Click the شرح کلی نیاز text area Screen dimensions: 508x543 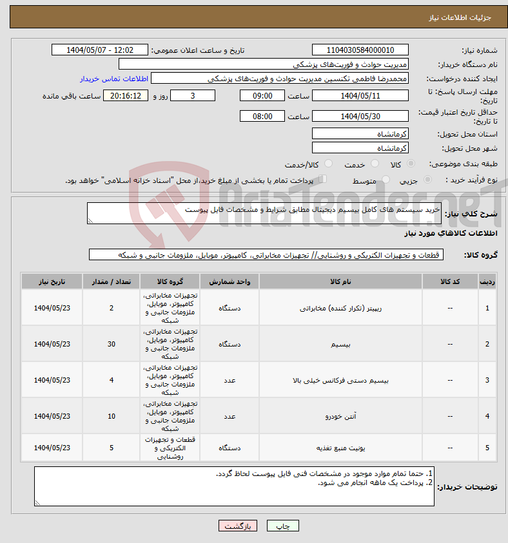point(264,213)
